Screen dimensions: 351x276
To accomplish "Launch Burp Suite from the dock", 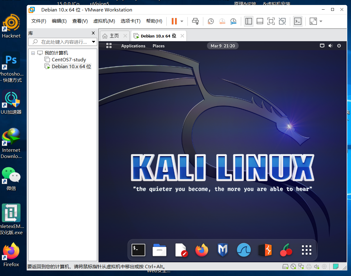I will click(x=265, y=250).
